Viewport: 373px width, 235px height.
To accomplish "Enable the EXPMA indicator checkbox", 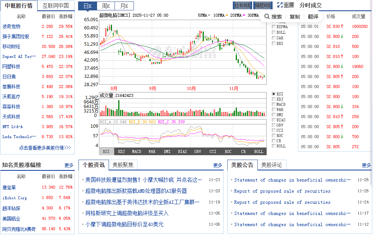I will tap(274, 27).
